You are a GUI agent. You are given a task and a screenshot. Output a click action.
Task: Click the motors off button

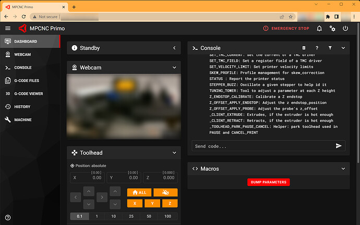[x=165, y=192]
